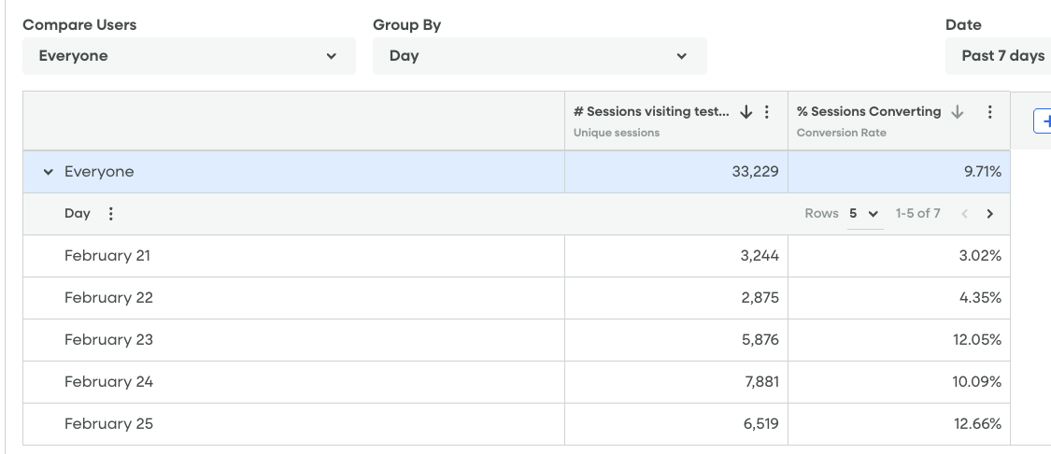
Task: Open the Compare Users dropdown
Action: pos(189,56)
